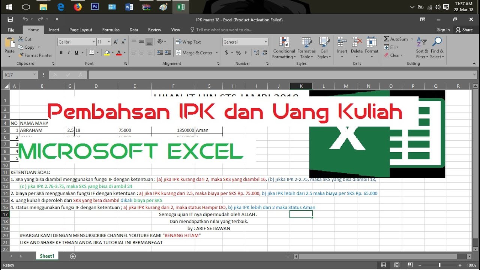
Task: Switch to the Page Layout tab
Action: 81,30
